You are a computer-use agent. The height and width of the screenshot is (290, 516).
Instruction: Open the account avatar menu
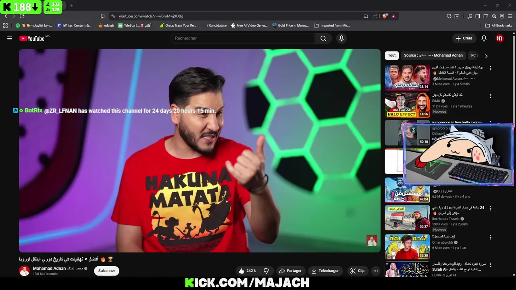[500, 38]
